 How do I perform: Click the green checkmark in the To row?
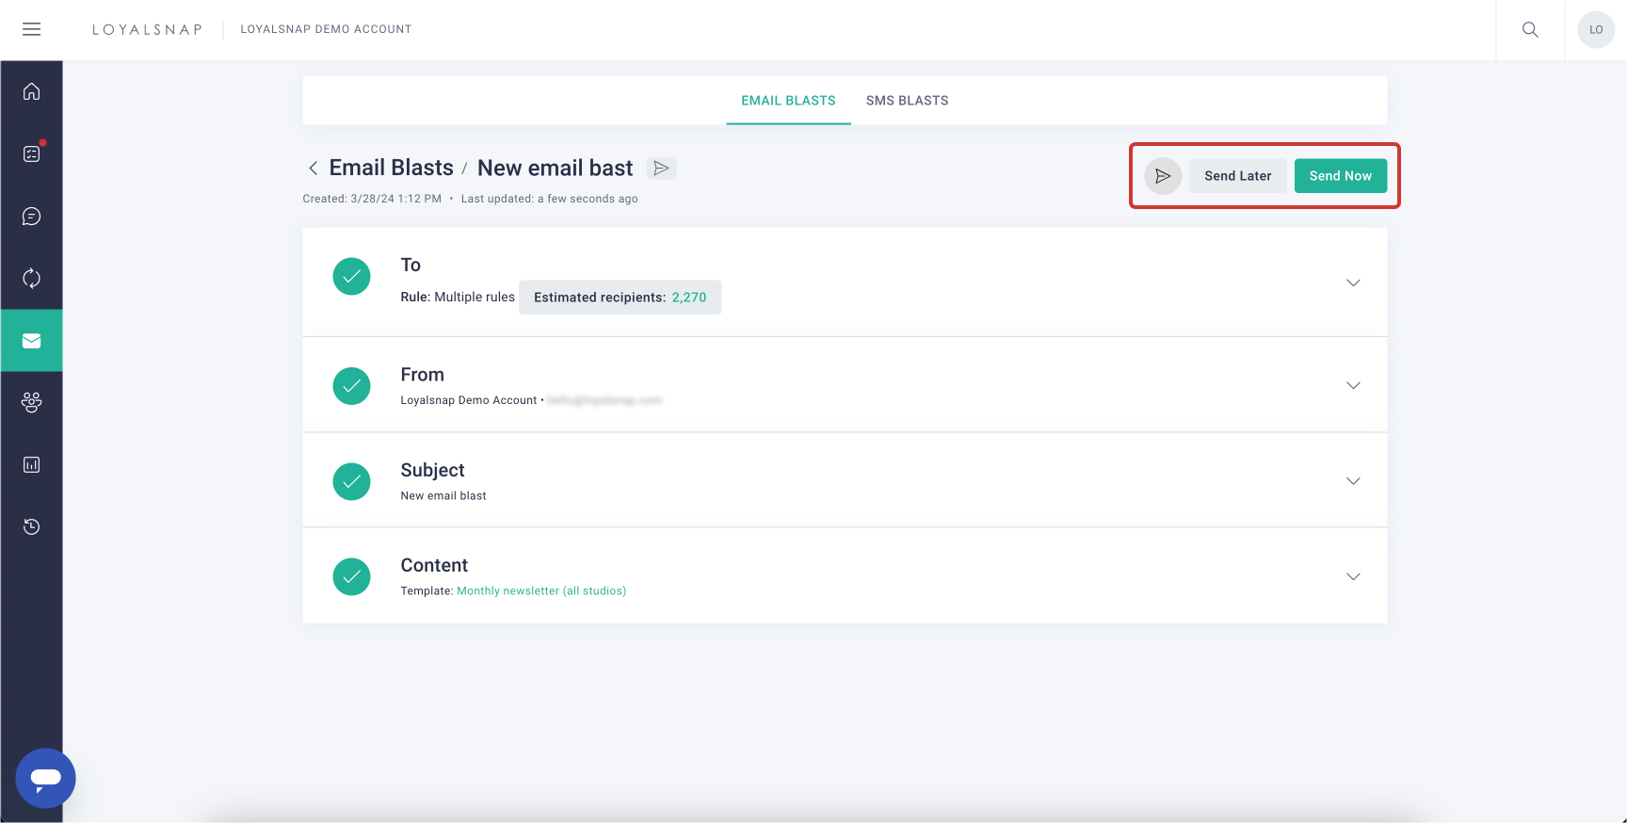(351, 277)
